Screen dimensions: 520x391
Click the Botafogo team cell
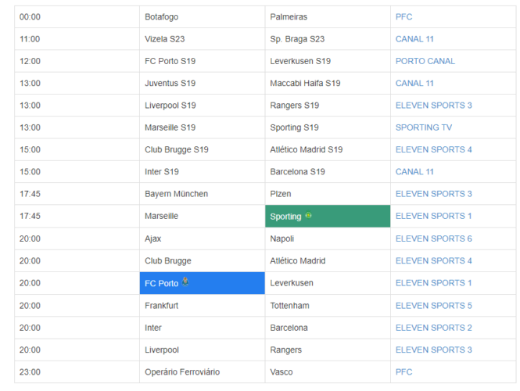[203, 17]
